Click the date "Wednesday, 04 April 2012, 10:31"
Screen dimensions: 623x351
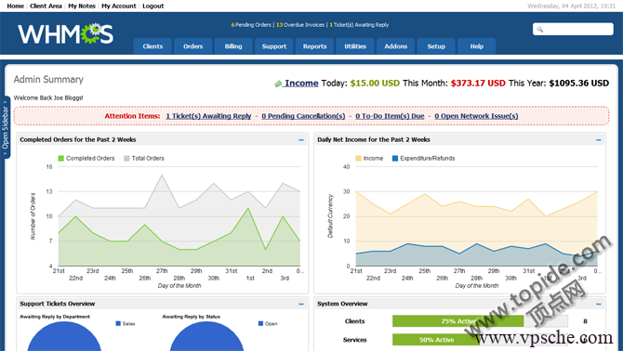click(571, 6)
